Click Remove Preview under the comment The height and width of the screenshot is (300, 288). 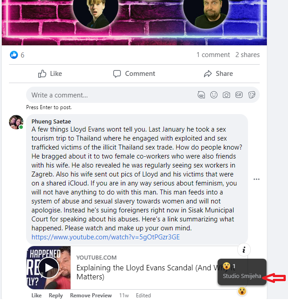[91, 296]
